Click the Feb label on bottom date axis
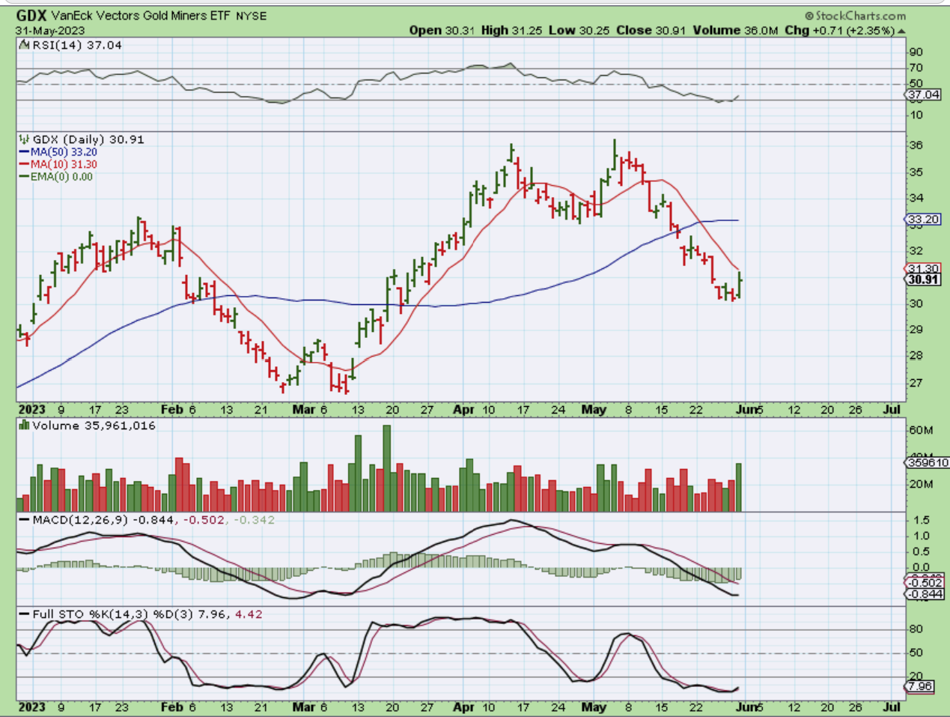950x717 pixels. tap(171, 707)
